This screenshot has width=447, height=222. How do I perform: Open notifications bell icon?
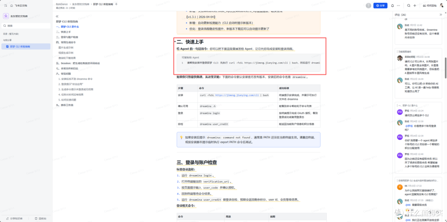click(392, 5)
